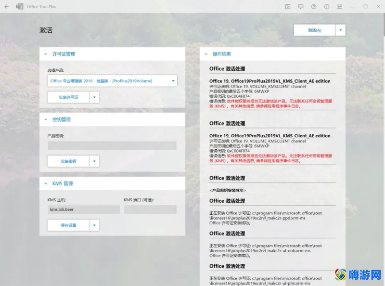Click the KMS 端口 input field
This screenshot has width=385, height=286.
(150, 209)
